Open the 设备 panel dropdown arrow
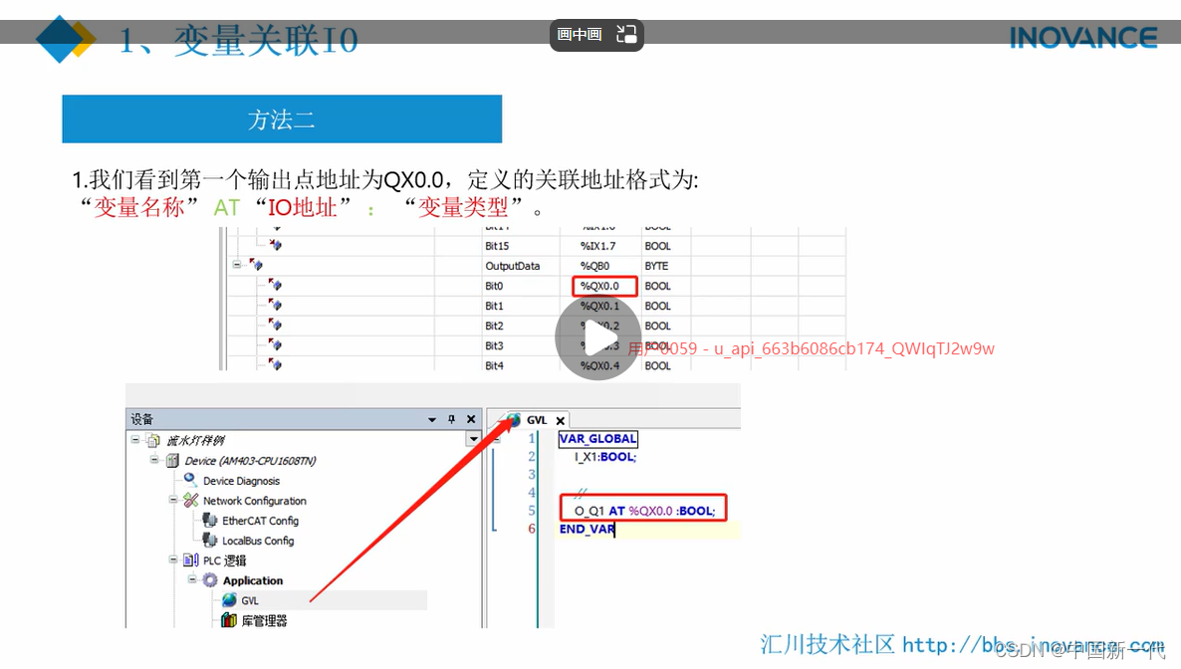 click(x=432, y=420)
